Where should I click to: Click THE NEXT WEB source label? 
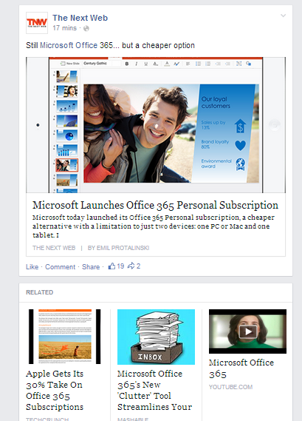[x=54, y=248]
